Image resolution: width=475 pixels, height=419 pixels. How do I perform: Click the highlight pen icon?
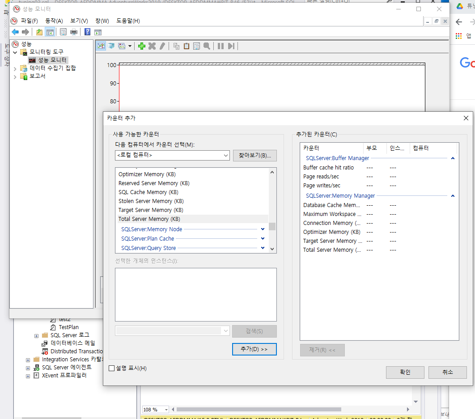(x=162, y=46)
